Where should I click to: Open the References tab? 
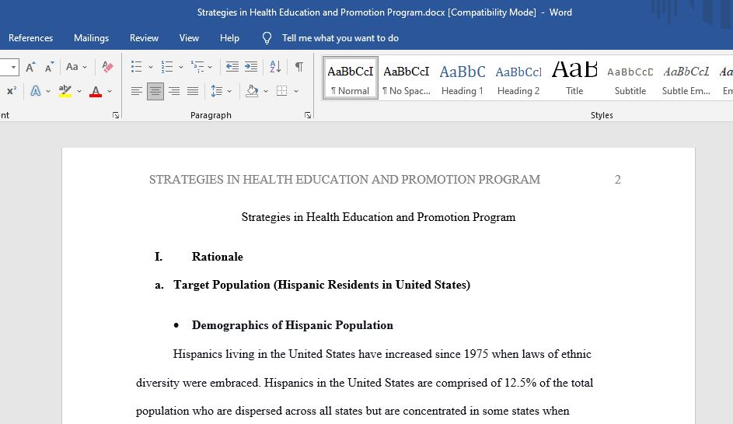pyautogui.click(x=30, y=38)
